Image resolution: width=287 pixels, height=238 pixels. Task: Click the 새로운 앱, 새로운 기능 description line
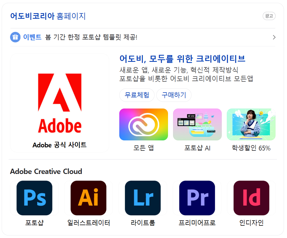(x=179, y=70)
